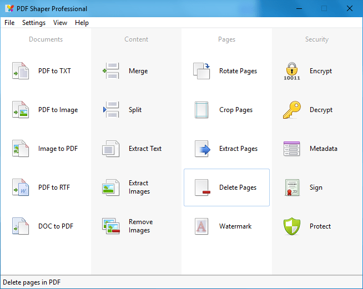Click the PDF Shaper logo in title bar
This screenshot has width=363, height=289.
9,8
